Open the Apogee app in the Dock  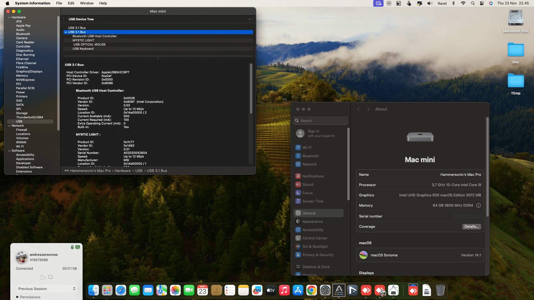[339, 290]
